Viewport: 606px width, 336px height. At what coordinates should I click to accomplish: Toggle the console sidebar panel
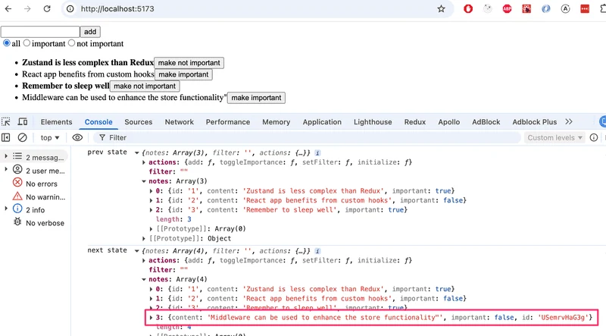point(6,137)
